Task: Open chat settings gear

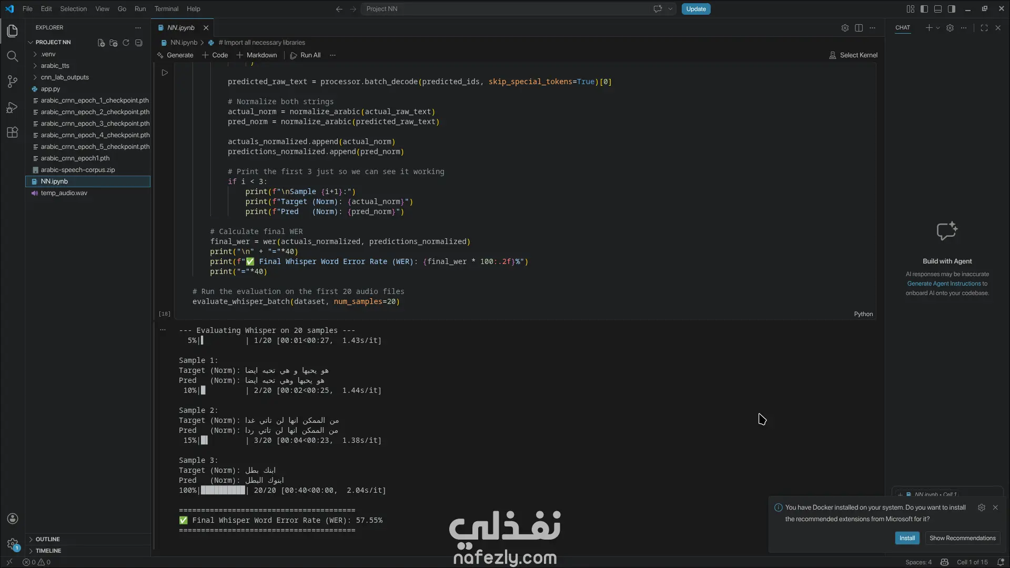Action: coord(950,28)
